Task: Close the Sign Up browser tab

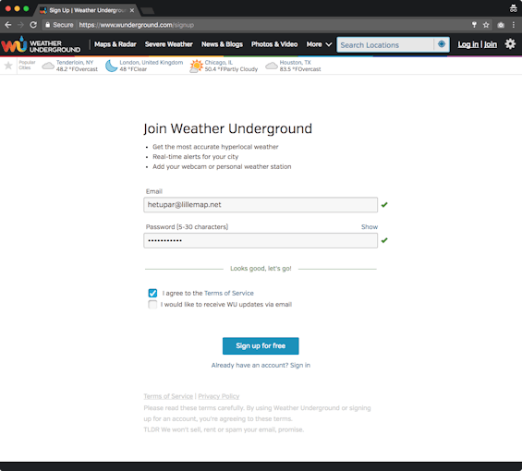Action: click(132, 10)
